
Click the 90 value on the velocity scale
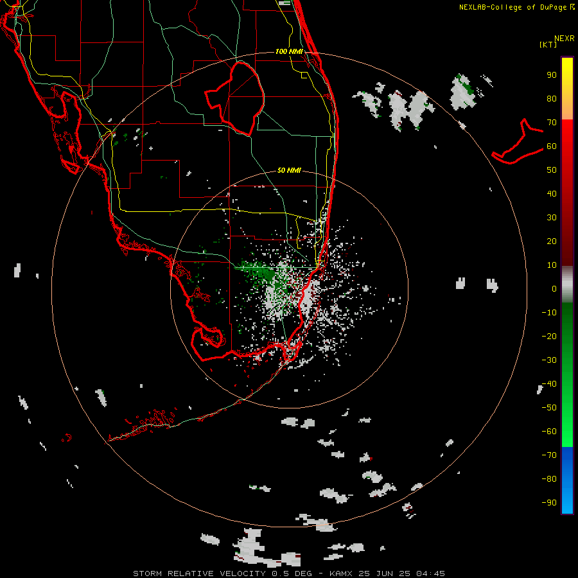pyautogui.click(x=552, y=75)
